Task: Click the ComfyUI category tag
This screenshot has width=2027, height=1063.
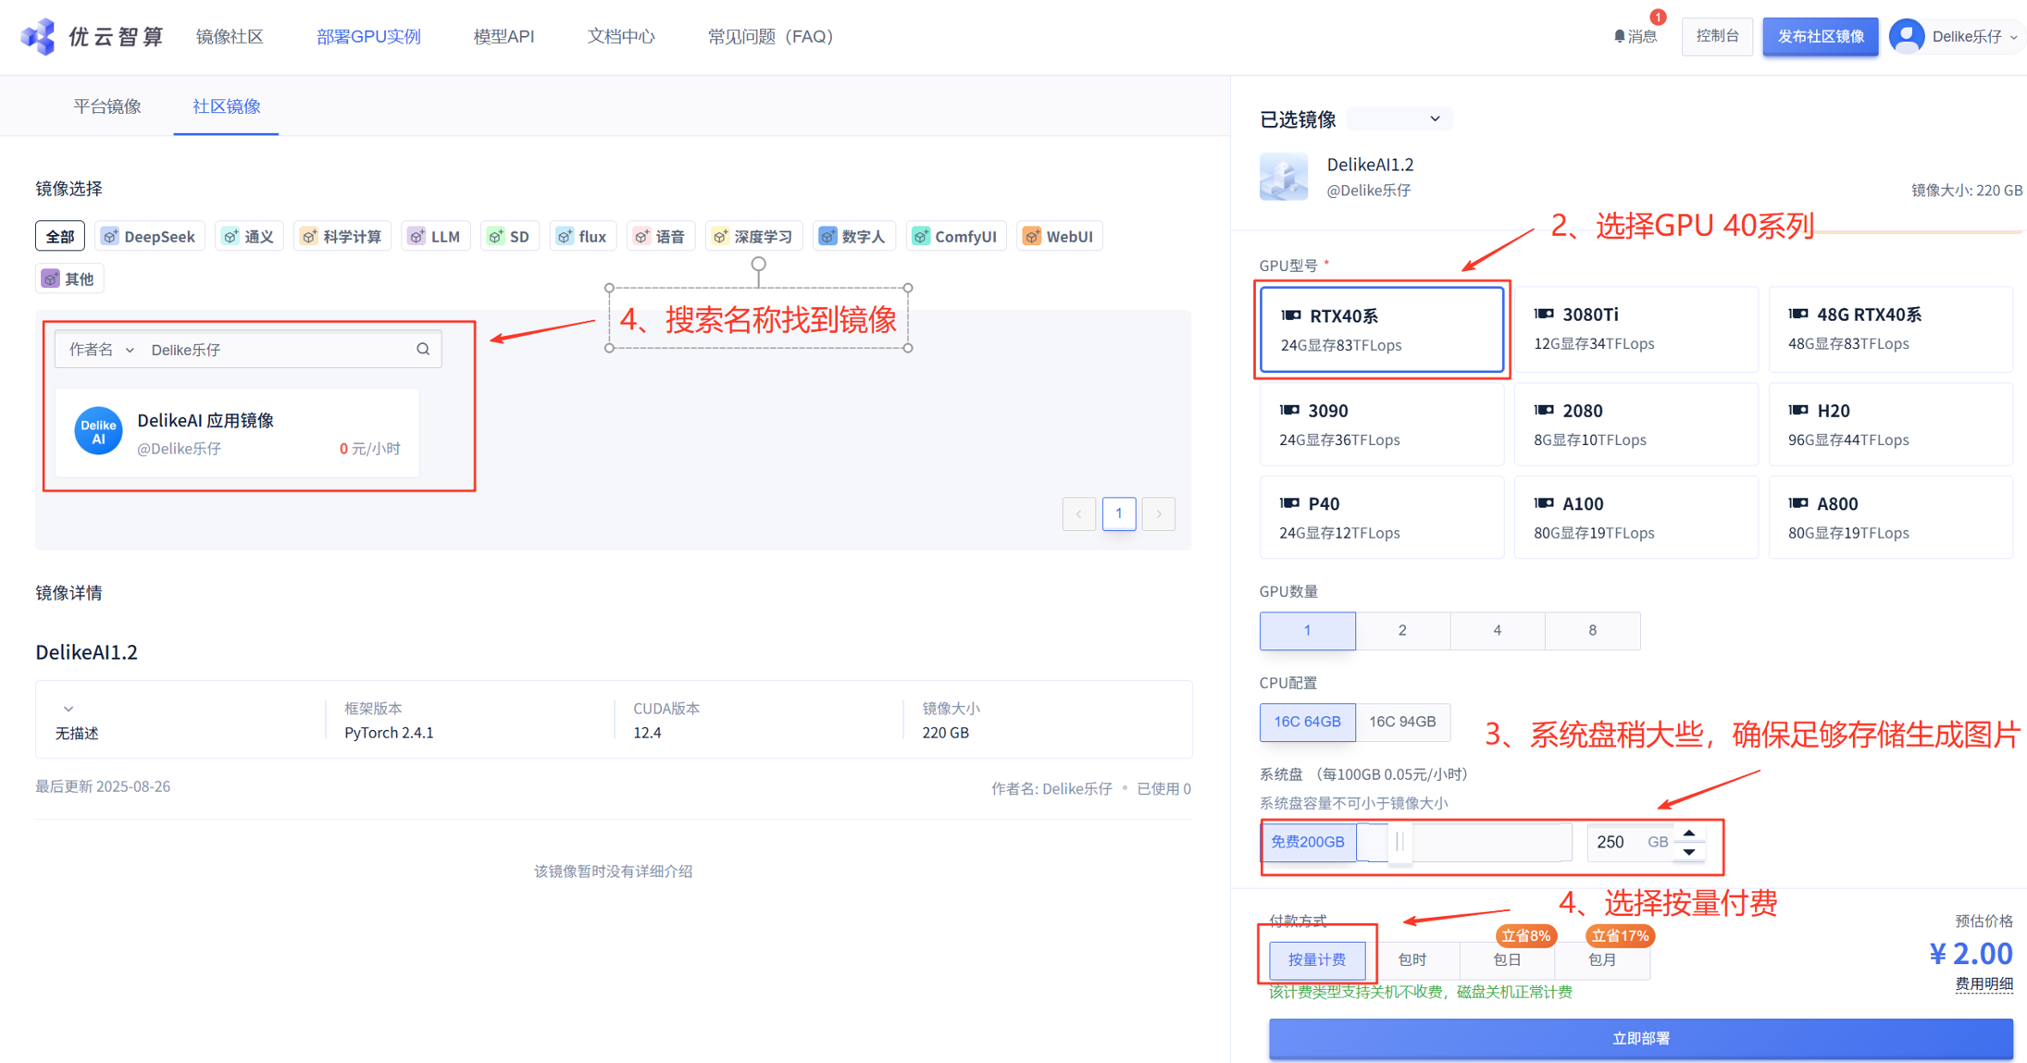Action: (955, 236)
